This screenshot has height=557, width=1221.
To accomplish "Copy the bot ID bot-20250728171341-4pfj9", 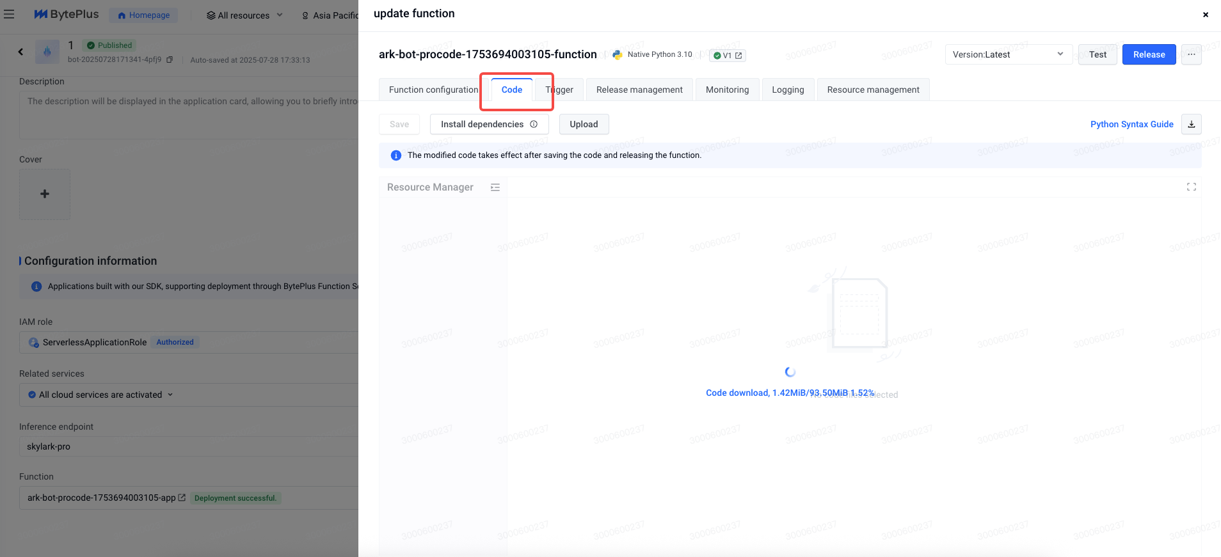I will click(170, 59).
